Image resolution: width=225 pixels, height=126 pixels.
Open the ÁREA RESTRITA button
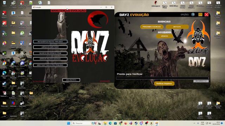[71, 80]
